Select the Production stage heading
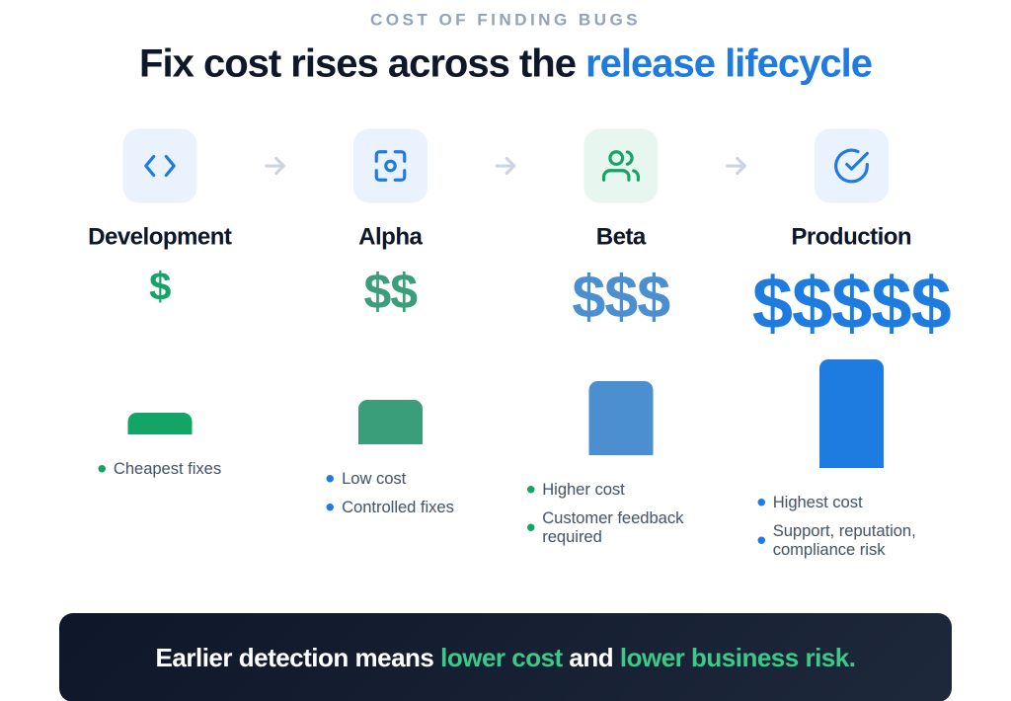Viewport: 1011px width, 701px height. (851, 237)
